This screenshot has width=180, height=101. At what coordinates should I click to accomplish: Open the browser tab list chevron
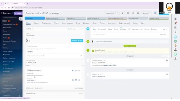[2, 4]
